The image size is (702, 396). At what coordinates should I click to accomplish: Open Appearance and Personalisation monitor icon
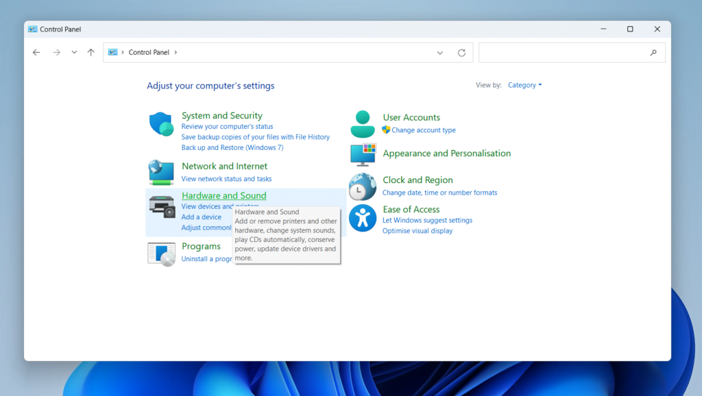coord(363,155)
